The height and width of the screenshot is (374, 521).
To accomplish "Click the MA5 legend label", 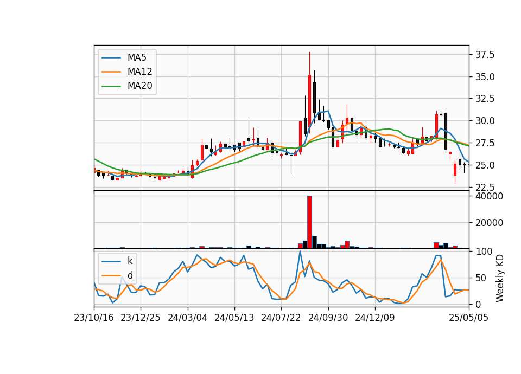I will [137, 57].
